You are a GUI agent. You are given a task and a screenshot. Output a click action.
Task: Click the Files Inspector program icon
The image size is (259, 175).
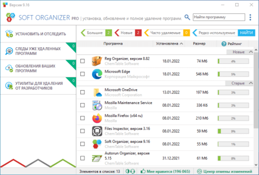tap(97, 131)
